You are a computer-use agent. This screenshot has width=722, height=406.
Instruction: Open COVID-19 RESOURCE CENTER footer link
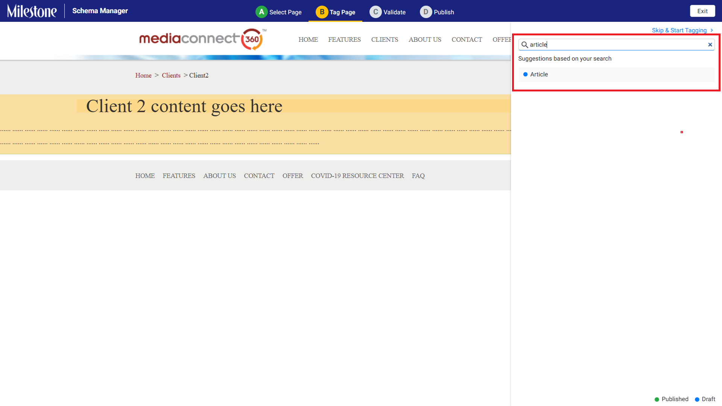(357, 176)
